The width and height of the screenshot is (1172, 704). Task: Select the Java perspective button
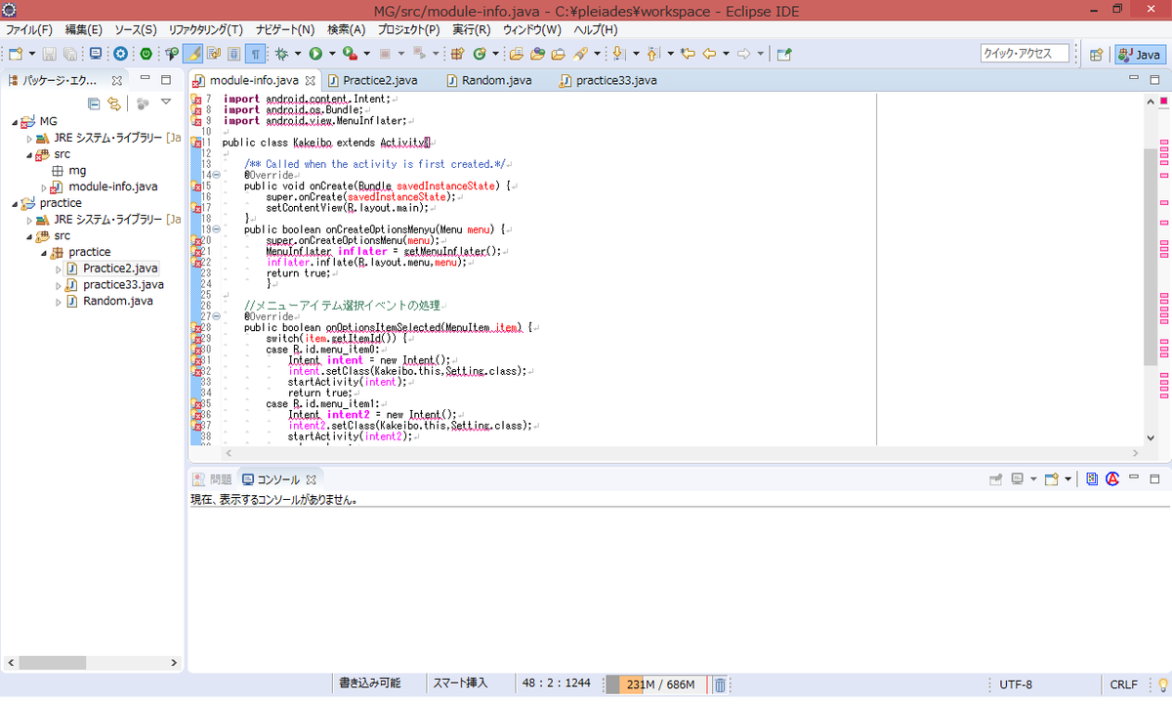[x=1140, y=56]
